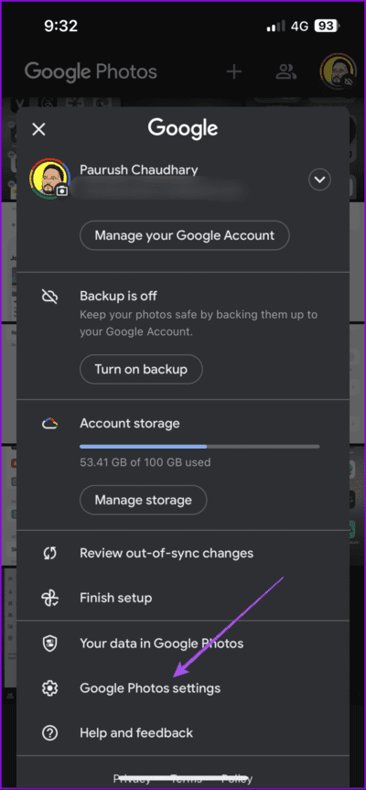Image resolution: width=366 pixels, height=790 pixels.
Task: Tap the Google Photos title
Action: pyautogui.click(x=91, y=72)
